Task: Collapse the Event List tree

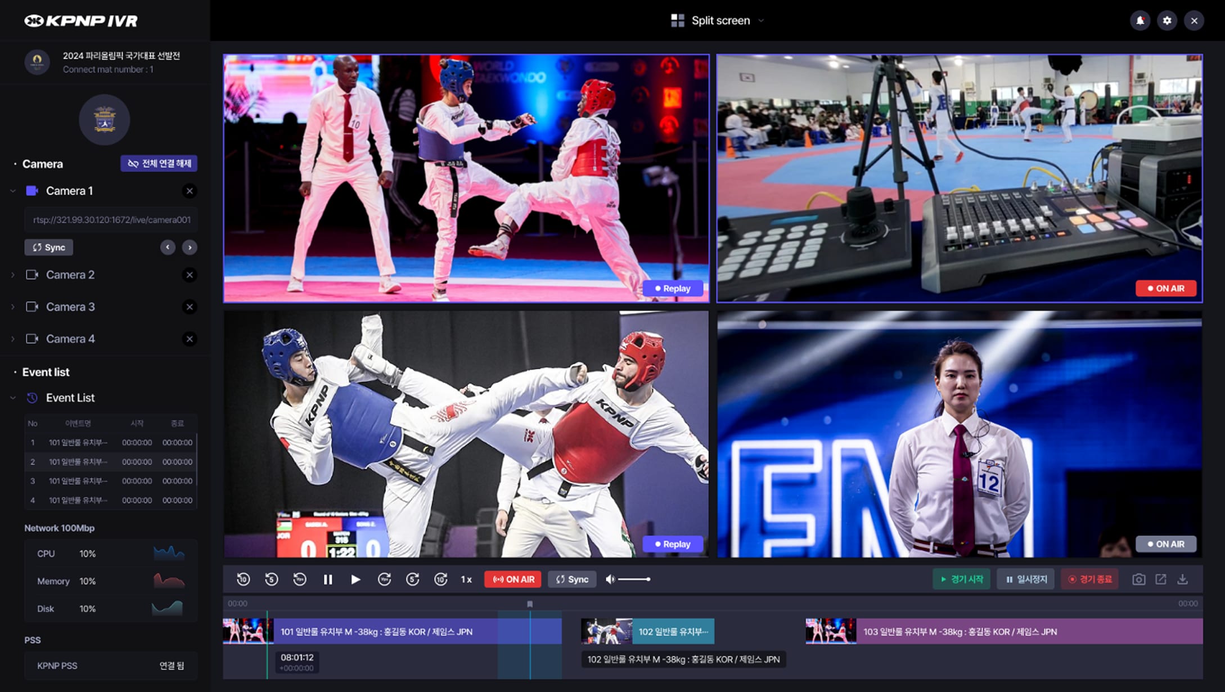Action: pyautogui.click(x=12, y=398)
